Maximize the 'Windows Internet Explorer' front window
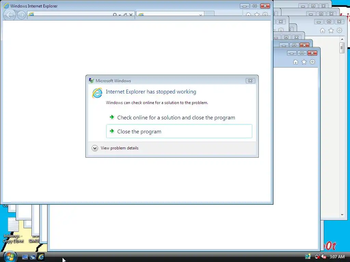The height and width of the screenshot is (262, 350). [x=255, y=6]
